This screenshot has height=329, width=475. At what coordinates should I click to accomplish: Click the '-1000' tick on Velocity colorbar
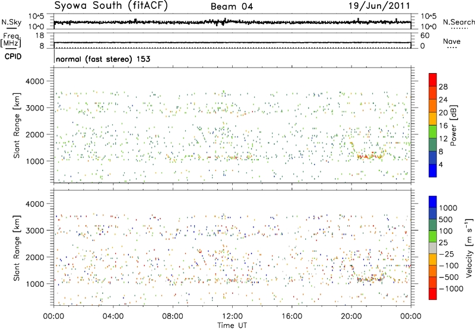[451, 289]
